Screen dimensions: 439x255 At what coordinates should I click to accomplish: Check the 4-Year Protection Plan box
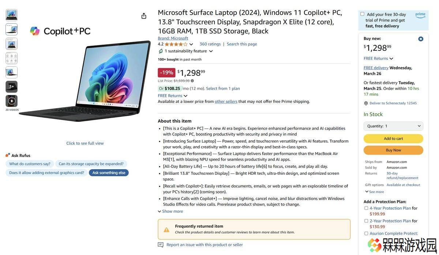366,208
